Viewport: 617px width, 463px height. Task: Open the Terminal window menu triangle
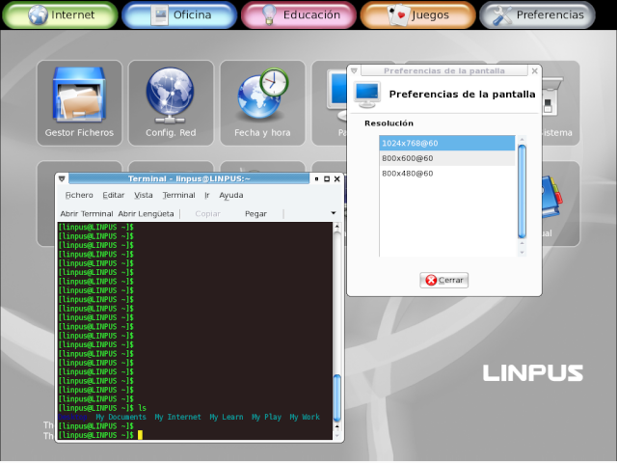click(x=62, y=178)
